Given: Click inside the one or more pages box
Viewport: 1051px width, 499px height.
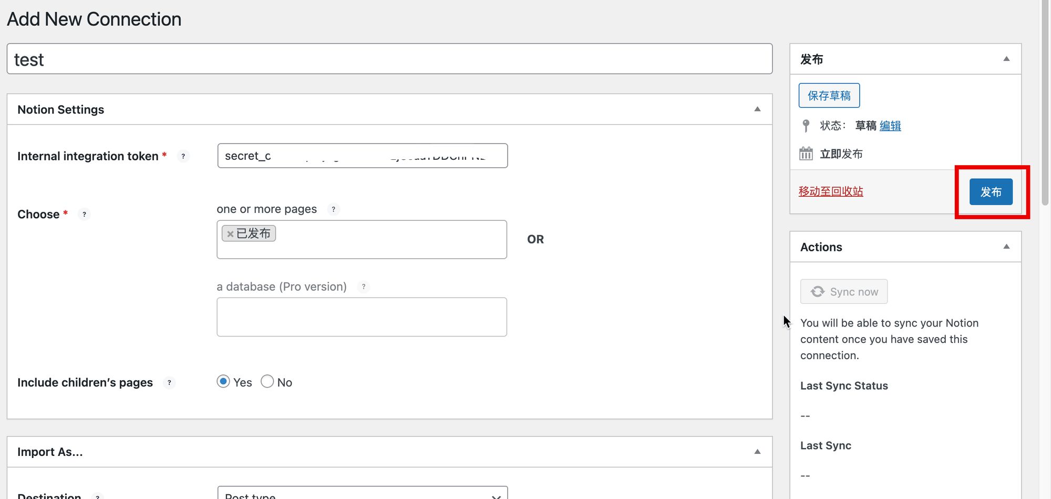Looking at the screenshot, I should [x=362, y=240].
